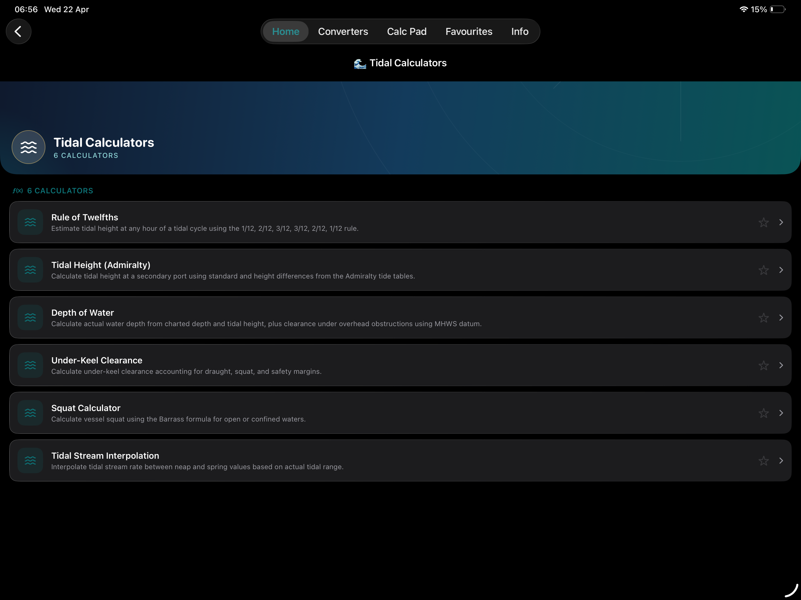The width and height of the screenshot is (801, 600).
Task: Open the Depth of Water title
Action: pyautogui.click(x=83, y=313)
